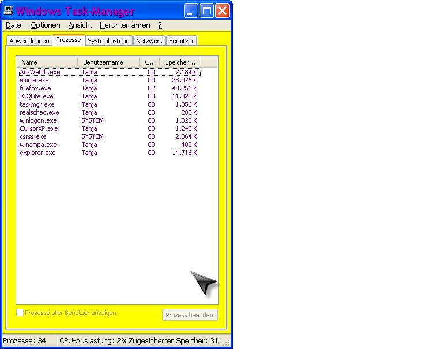Switch to the Systemleistung tab
436x349 pixels.
(108, 41)
